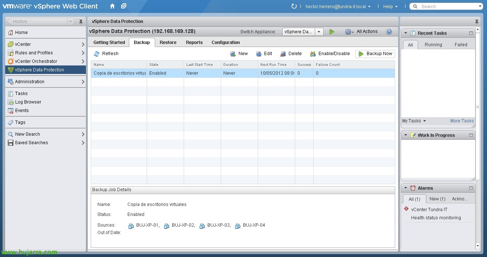Sort by Next Run Time column header

click(276, 65)
